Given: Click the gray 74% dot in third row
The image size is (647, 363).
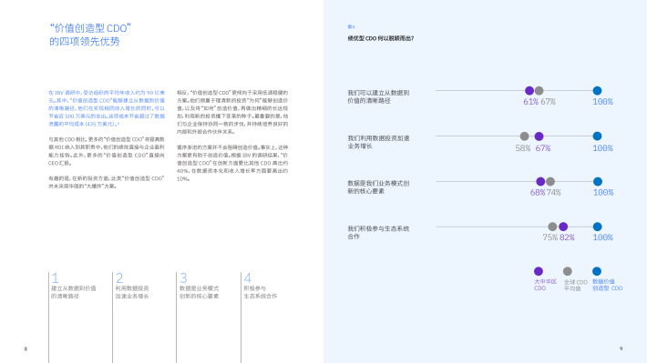Looking at the screenshot, I should pos(550,181).
